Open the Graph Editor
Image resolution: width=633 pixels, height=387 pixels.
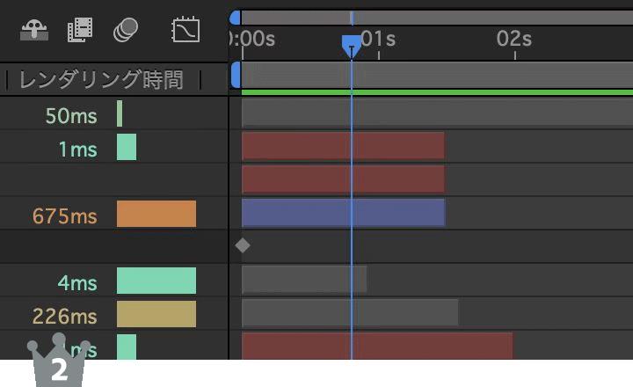186,30
